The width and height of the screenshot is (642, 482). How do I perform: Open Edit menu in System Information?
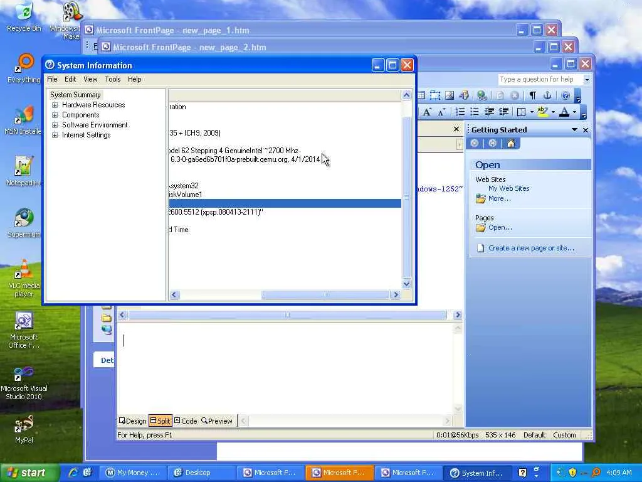70,79
